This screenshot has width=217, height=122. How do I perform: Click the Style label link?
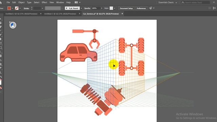(x=106, y=8)
